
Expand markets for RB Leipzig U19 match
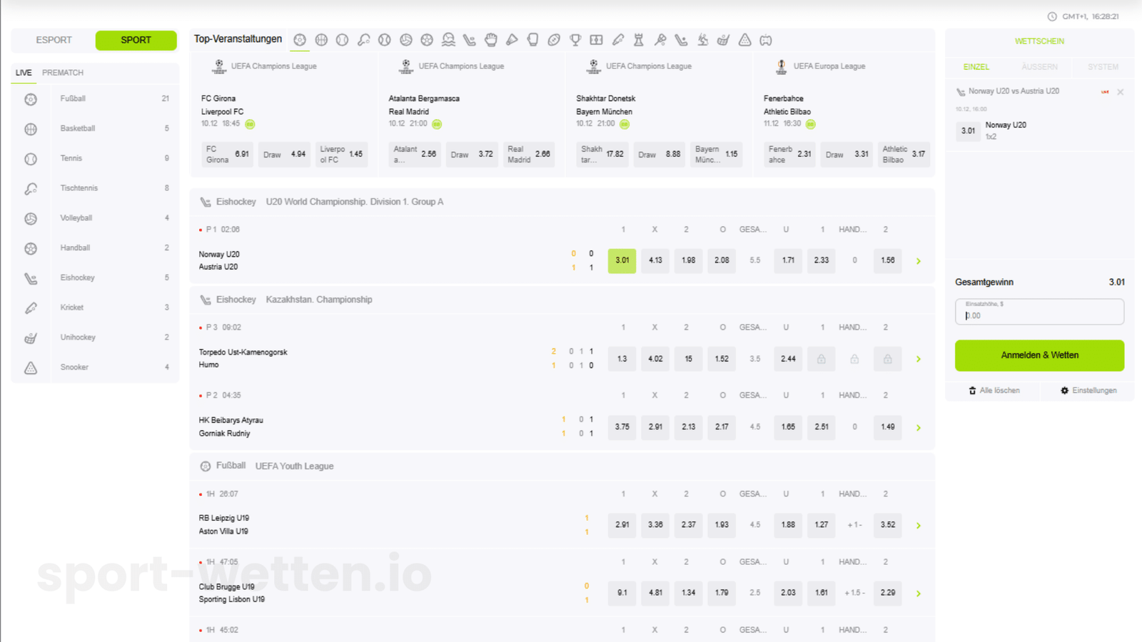tap(919, 525)
